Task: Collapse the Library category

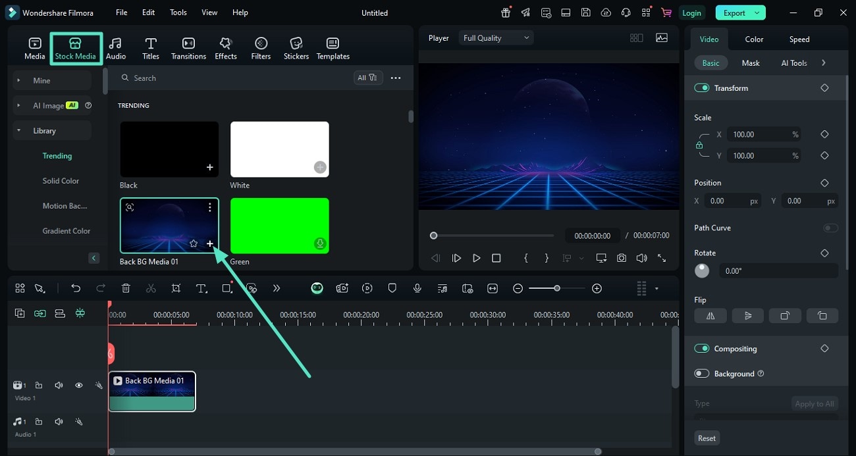Action: (18, 130)
